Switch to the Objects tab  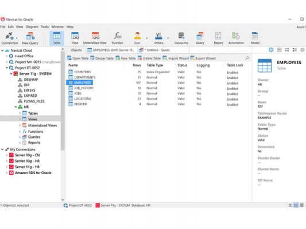(76, 50)
